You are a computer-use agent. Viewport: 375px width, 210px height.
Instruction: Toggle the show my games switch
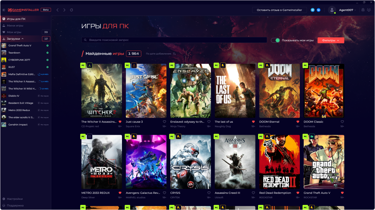[x=275, y=40]
